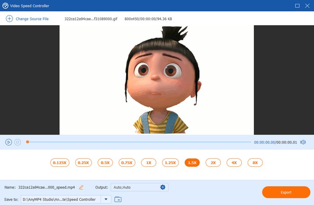Maximize the Video Speed Controller window

tap(297, 5)
